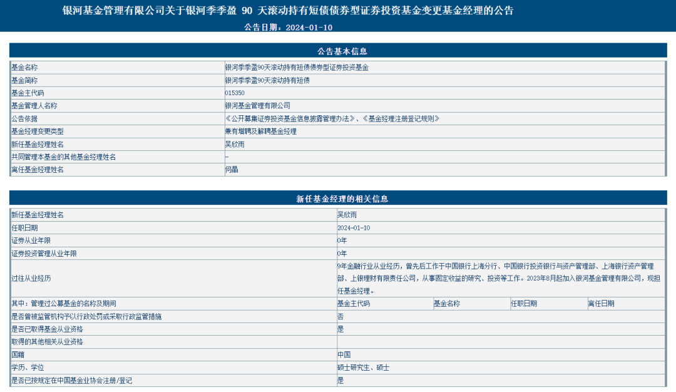Click the 国籍 label

tap(18, 355)
